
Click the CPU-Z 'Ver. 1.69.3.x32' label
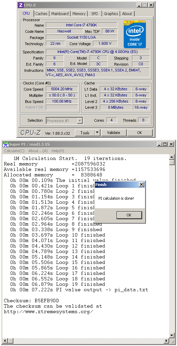click(57, 133)
